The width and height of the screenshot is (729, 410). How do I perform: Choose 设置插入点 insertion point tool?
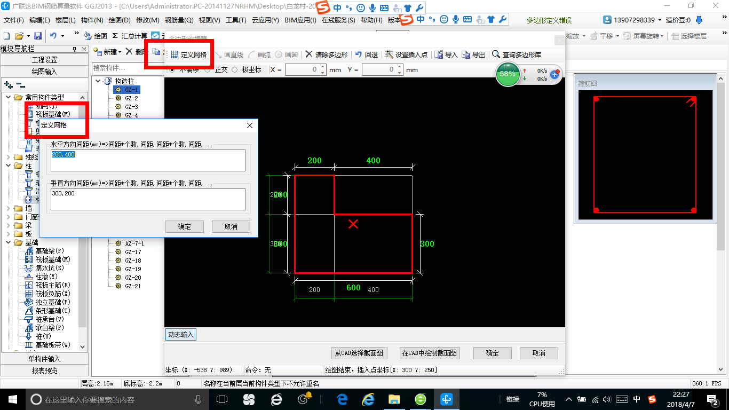click(x=406, y=54)
